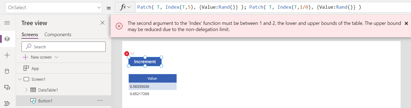The width and height of the screenshot is (411, 108).
Task: Close the Tree view panel
Action: click(102, 23)
